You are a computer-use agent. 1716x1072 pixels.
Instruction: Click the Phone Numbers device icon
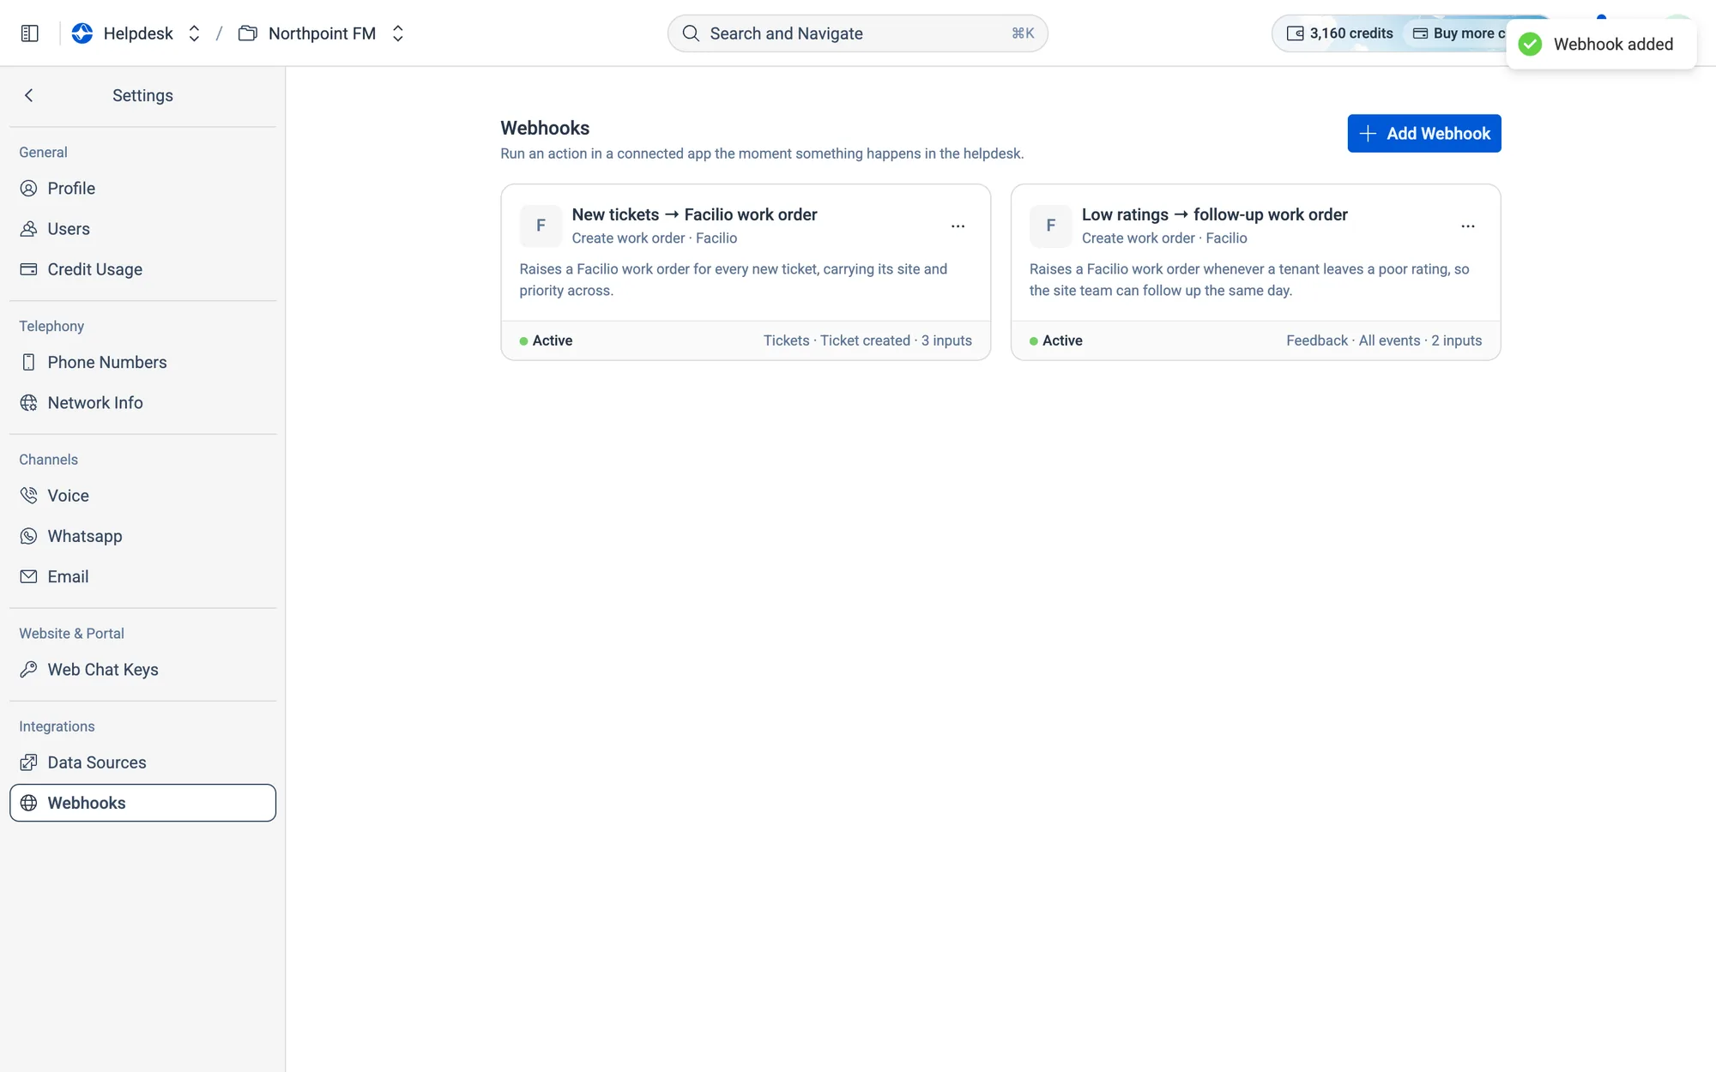pos(29,363)
